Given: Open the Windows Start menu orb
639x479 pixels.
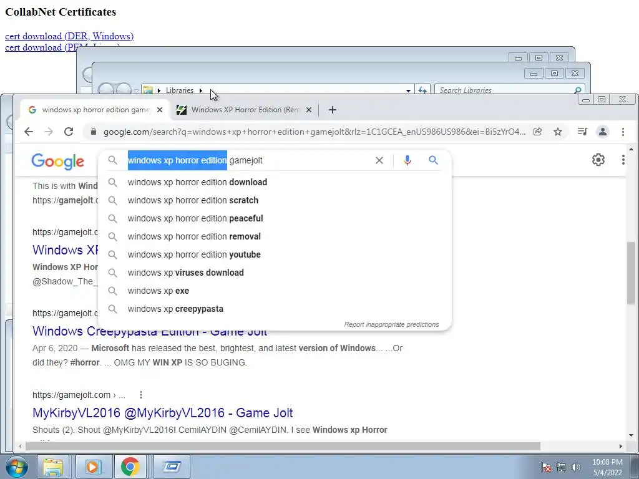Looking at the screenshot, I should click(x=17, y=467).
